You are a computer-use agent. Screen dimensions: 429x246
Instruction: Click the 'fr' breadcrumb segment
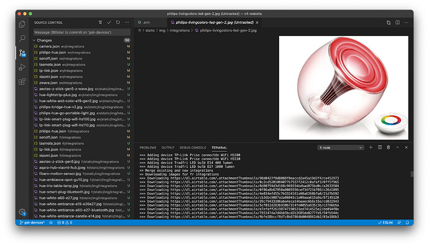140,30
